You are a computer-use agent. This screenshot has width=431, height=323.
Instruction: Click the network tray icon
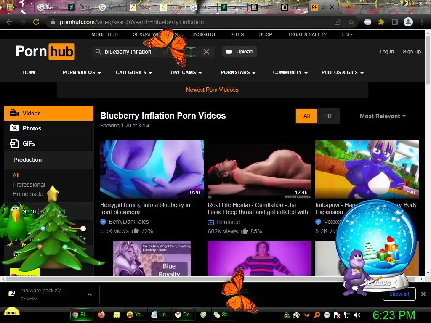tap(347, 315)
